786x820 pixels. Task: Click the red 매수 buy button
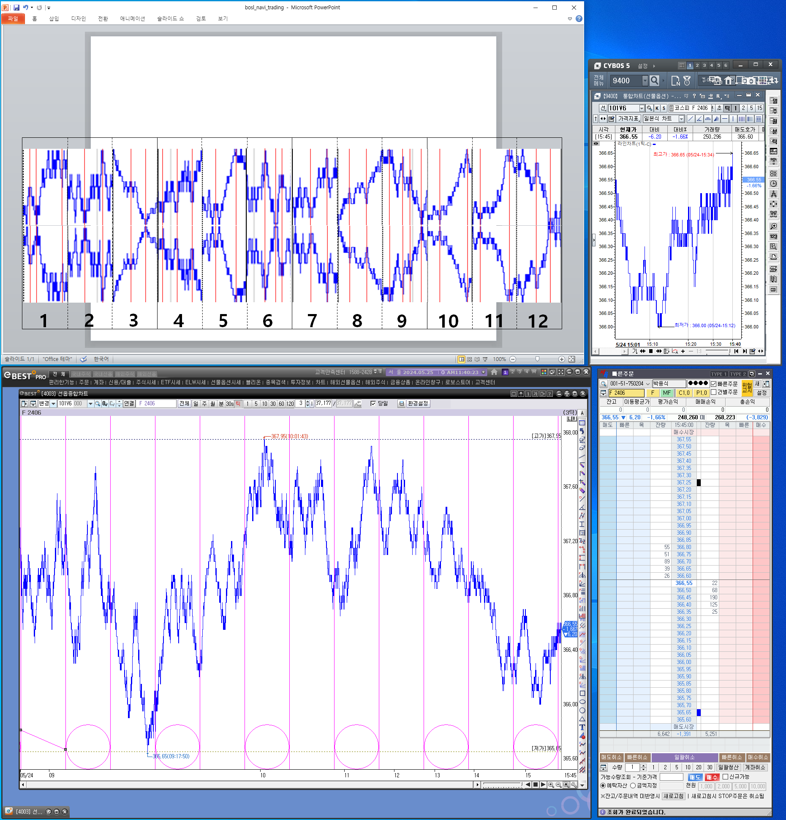tap(712, 777)
